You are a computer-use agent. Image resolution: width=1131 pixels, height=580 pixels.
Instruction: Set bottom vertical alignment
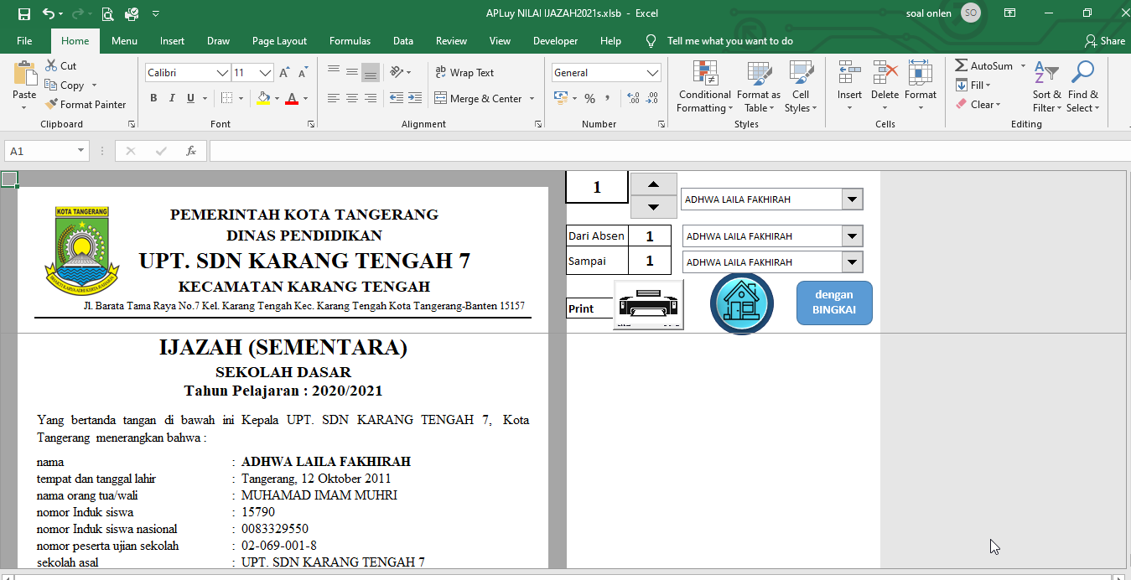[x=371, y=73]
